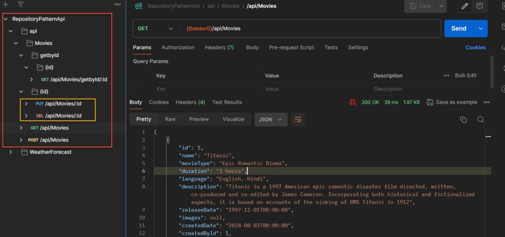Open the Tests tab
This screenshot has height=237, width=505.
pyautogui.click(x=331, y=47)
